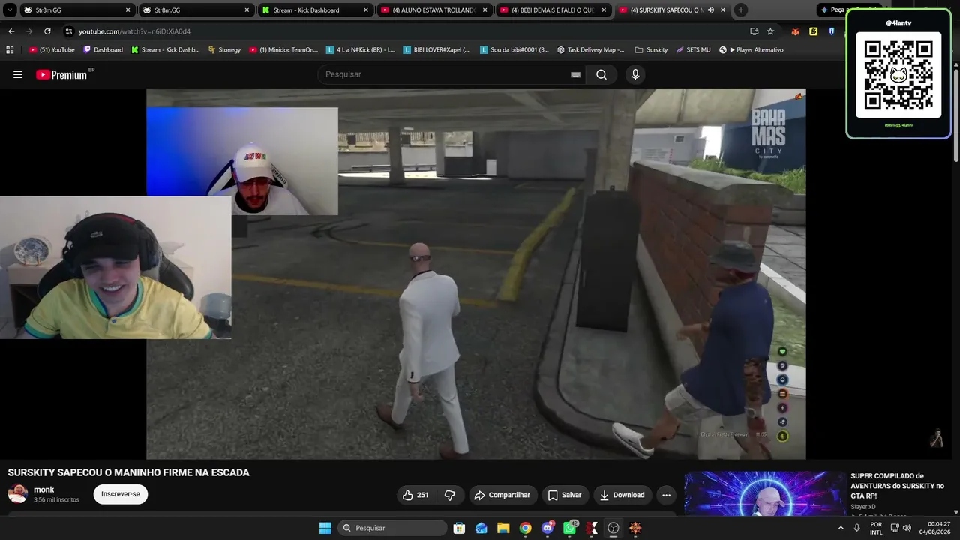Switch to the first Str8m.GG tab
Image resolution: width=960 pixels, height=540 pixels.
(77, 10)
